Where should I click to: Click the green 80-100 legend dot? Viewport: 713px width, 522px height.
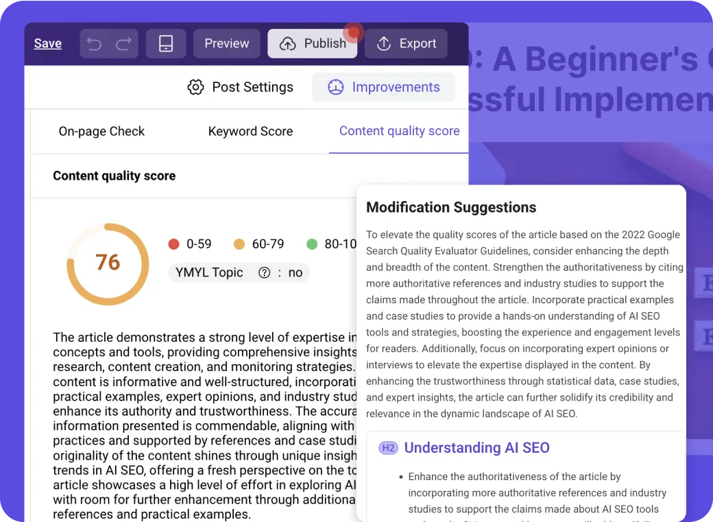(312, 244)
